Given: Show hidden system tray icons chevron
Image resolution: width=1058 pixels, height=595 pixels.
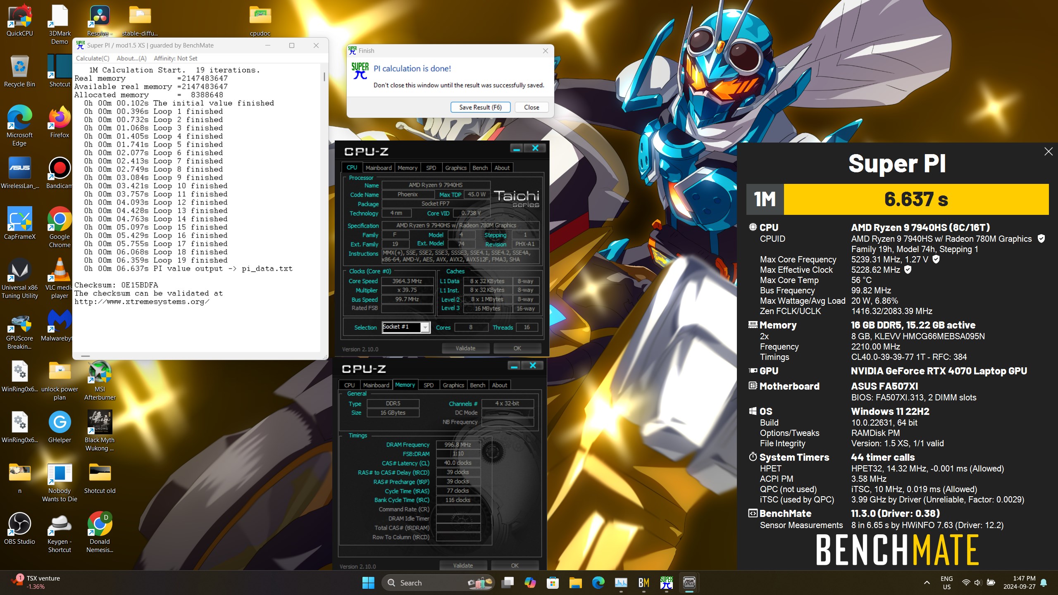Looking at the screenshot, I should 927,583.
